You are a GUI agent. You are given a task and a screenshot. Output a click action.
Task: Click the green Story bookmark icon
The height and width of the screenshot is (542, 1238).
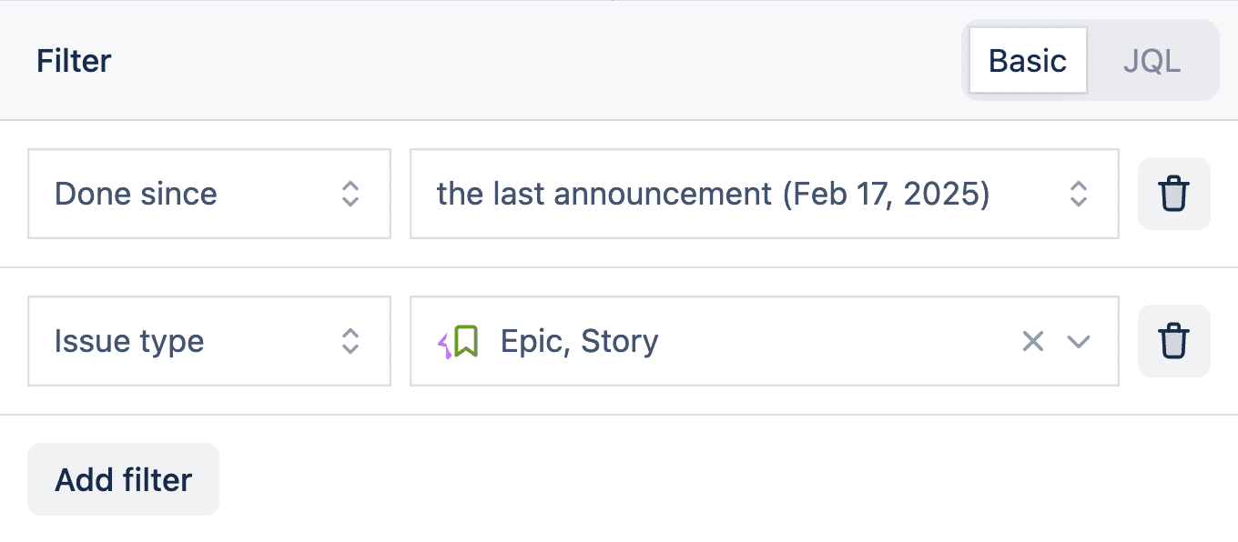click(x=466, y=341)
